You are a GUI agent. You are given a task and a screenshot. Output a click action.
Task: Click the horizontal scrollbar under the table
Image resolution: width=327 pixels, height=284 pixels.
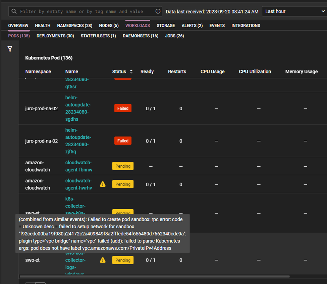[x=155, y=277]
